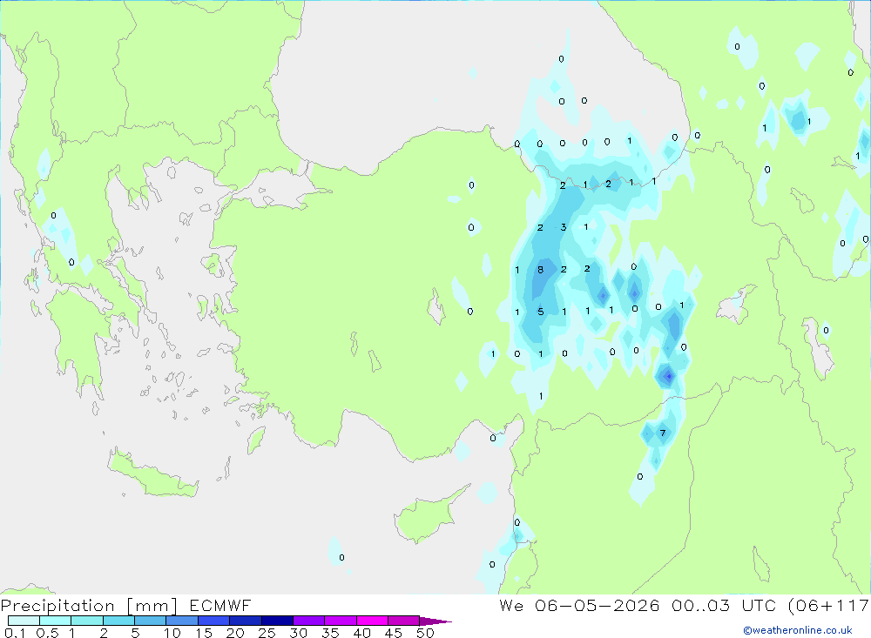Choose the 25–30 mm legend color box

pos(277,621)
